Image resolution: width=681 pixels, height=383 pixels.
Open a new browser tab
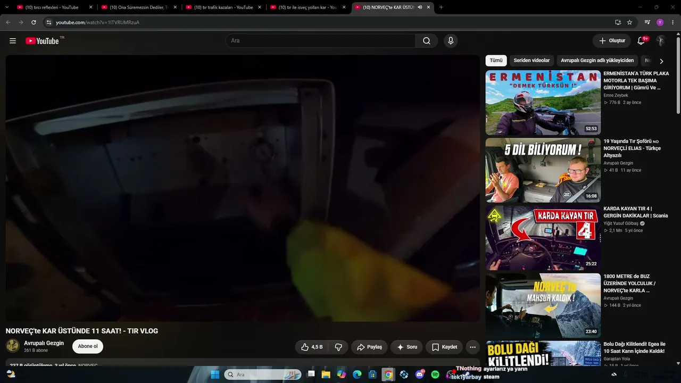click(441, 7)
